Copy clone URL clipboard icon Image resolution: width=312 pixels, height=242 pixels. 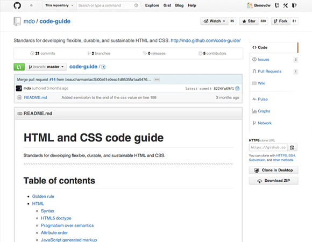292,147
